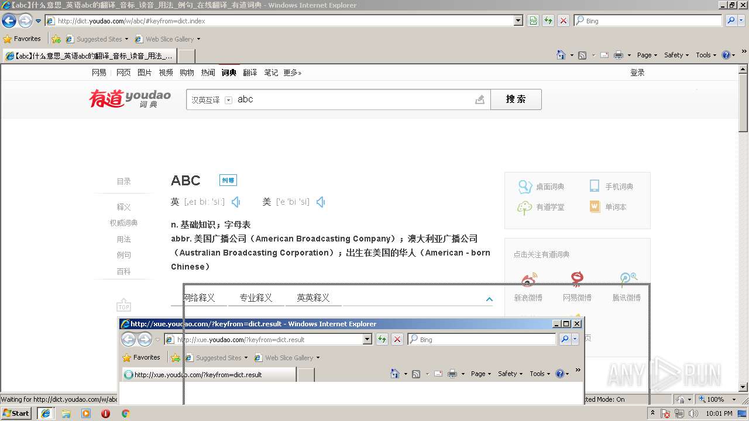
Task: Click the Tencent Weibo icon
Action: coord(627,279)
